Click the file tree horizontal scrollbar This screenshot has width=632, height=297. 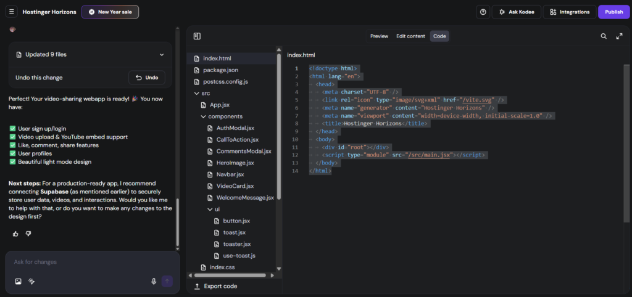230,275
